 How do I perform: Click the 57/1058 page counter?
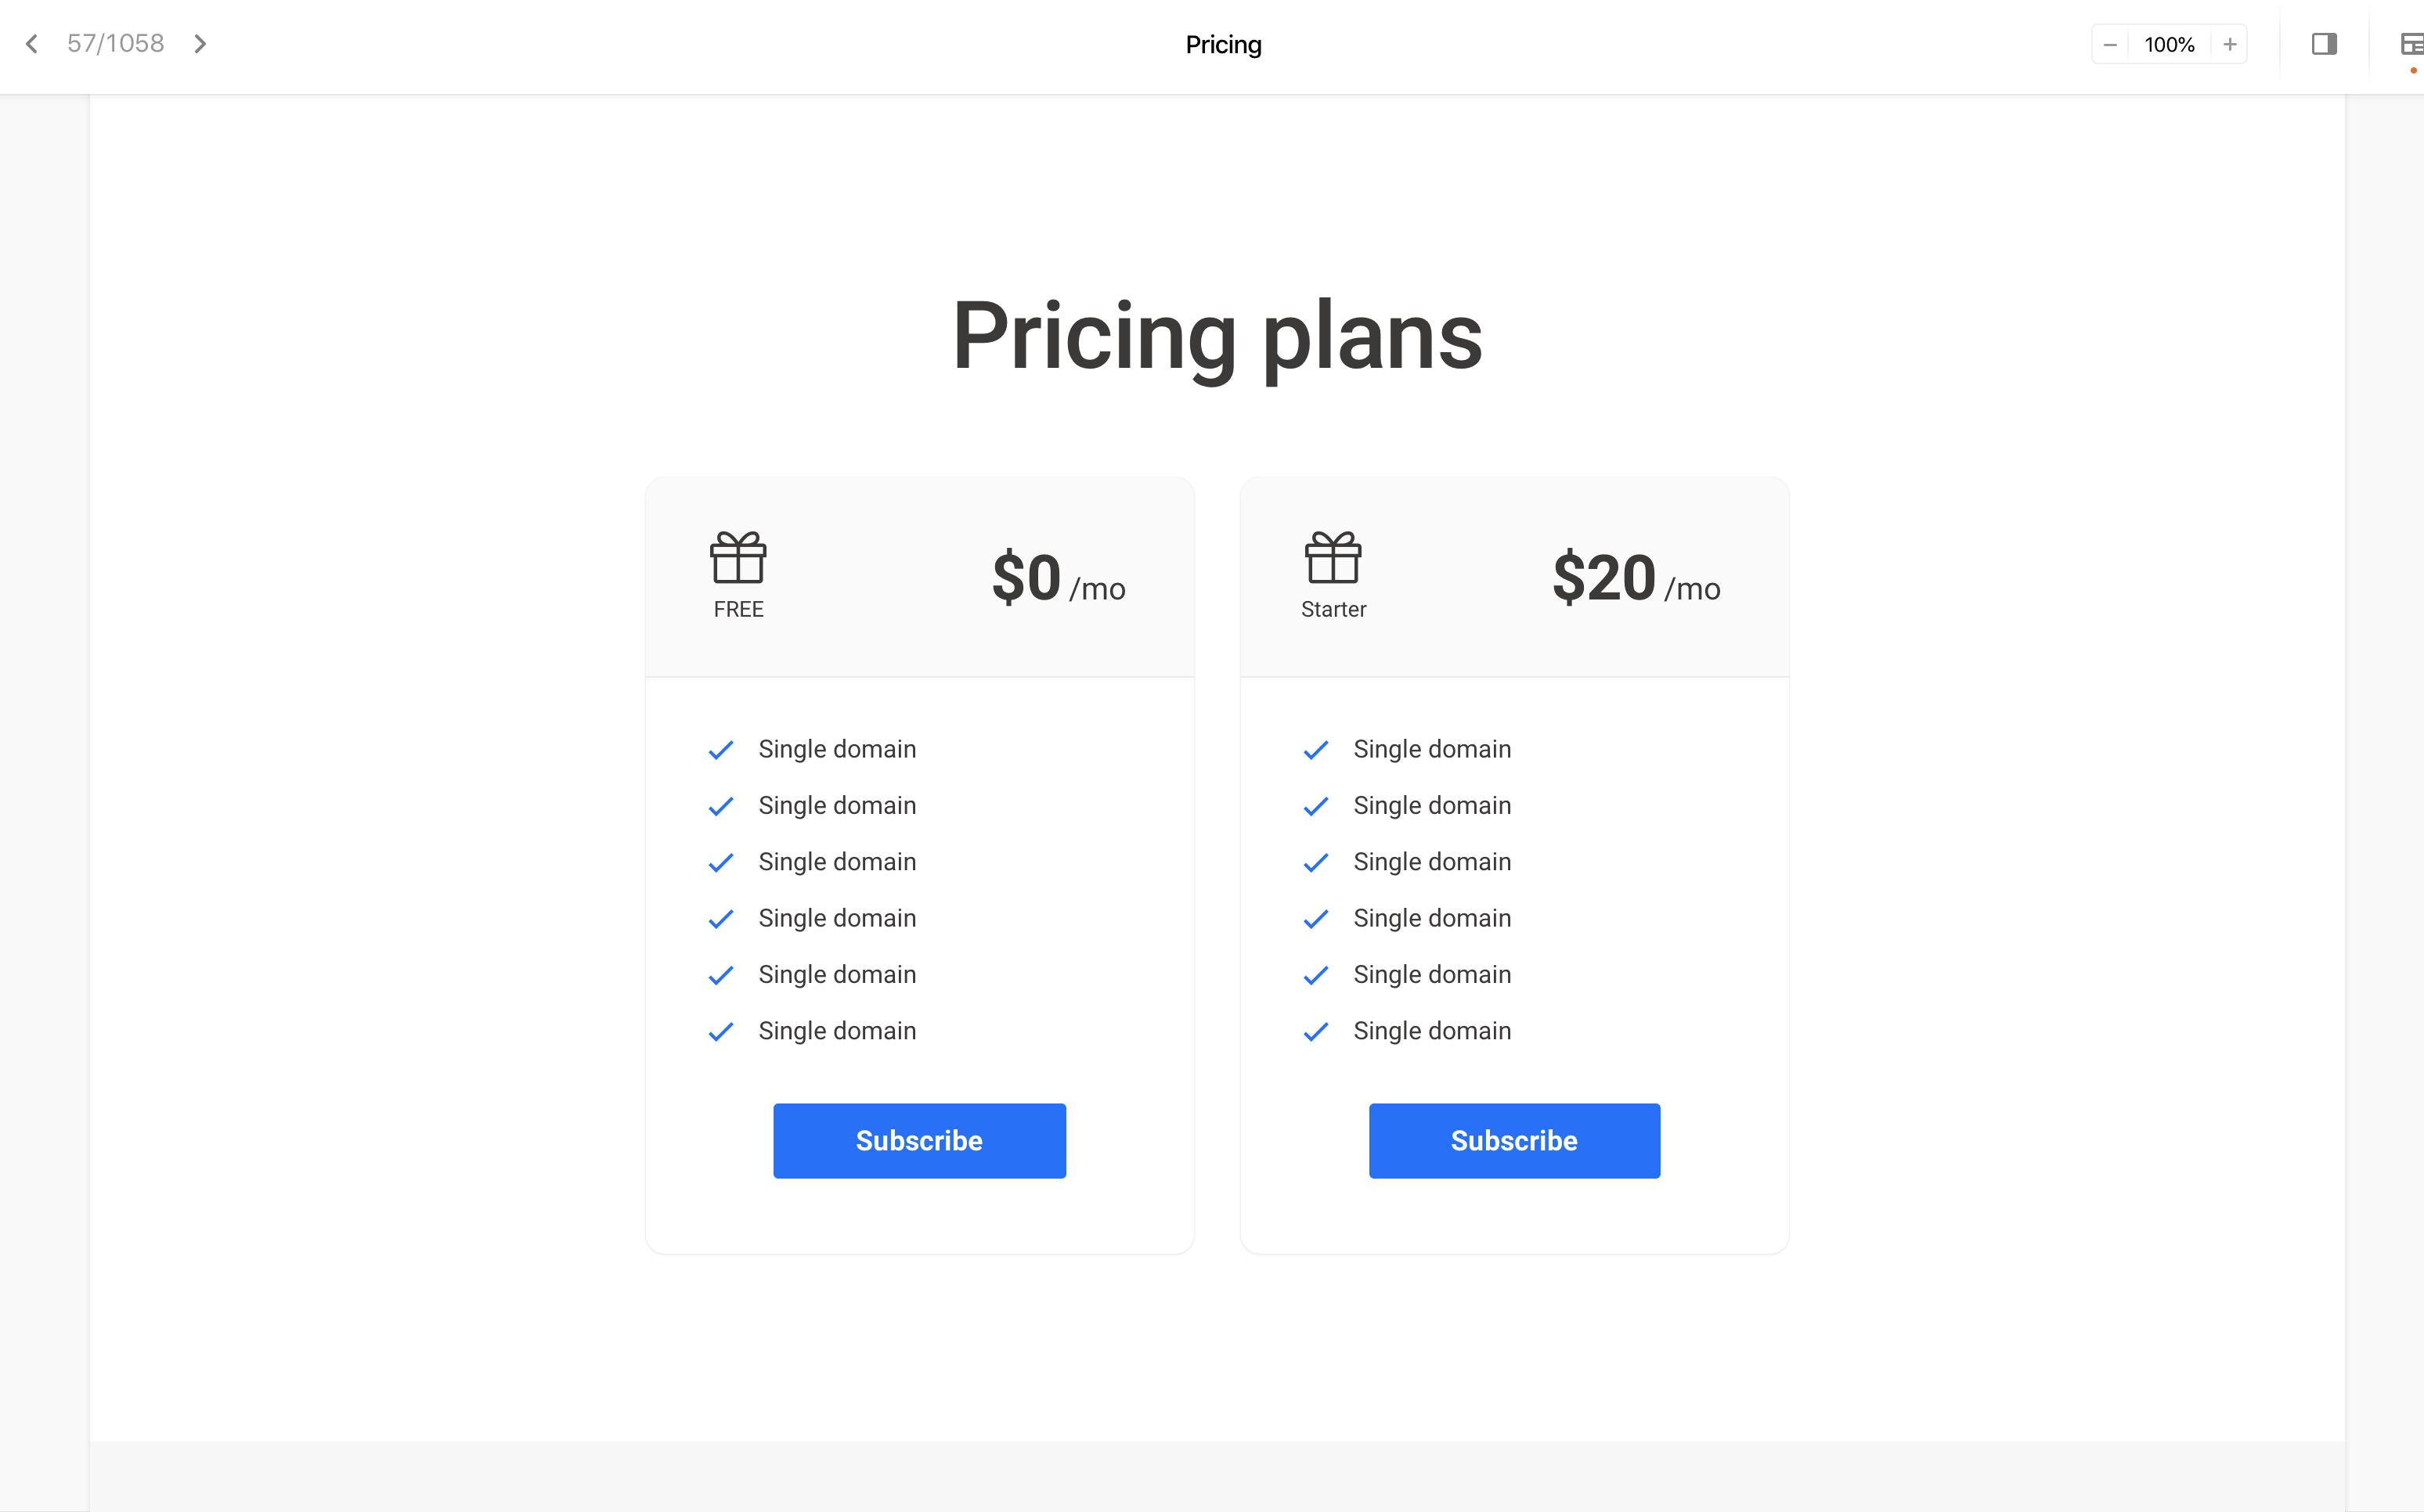coord(115,44)
